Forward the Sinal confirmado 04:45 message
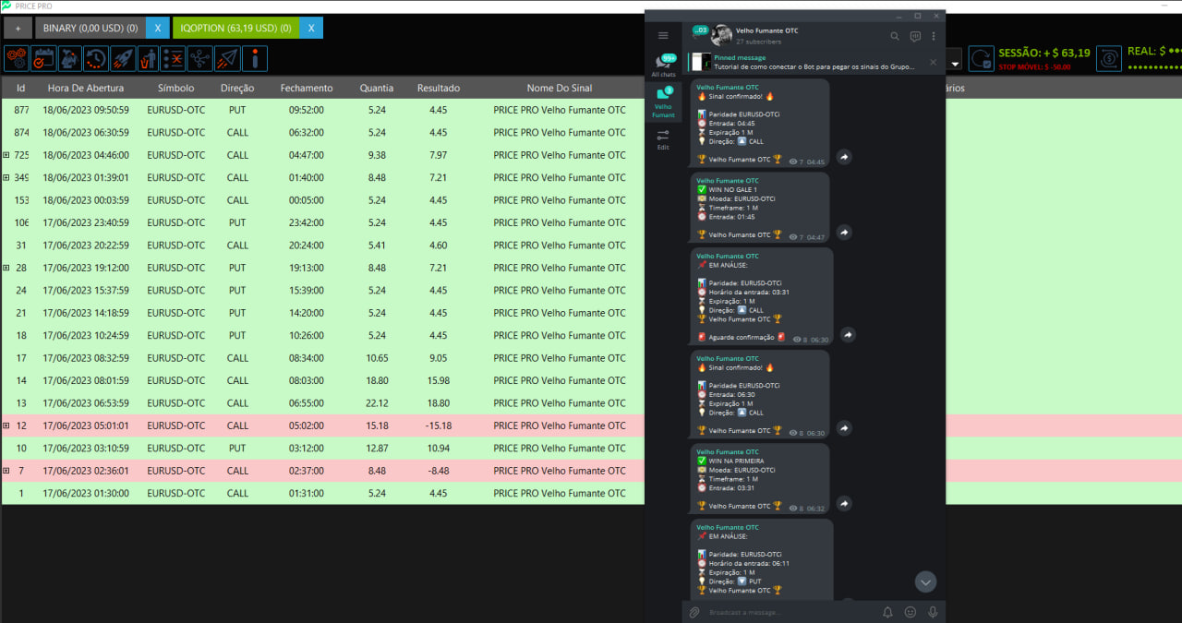1182x623 pixels. pos(843,158)
